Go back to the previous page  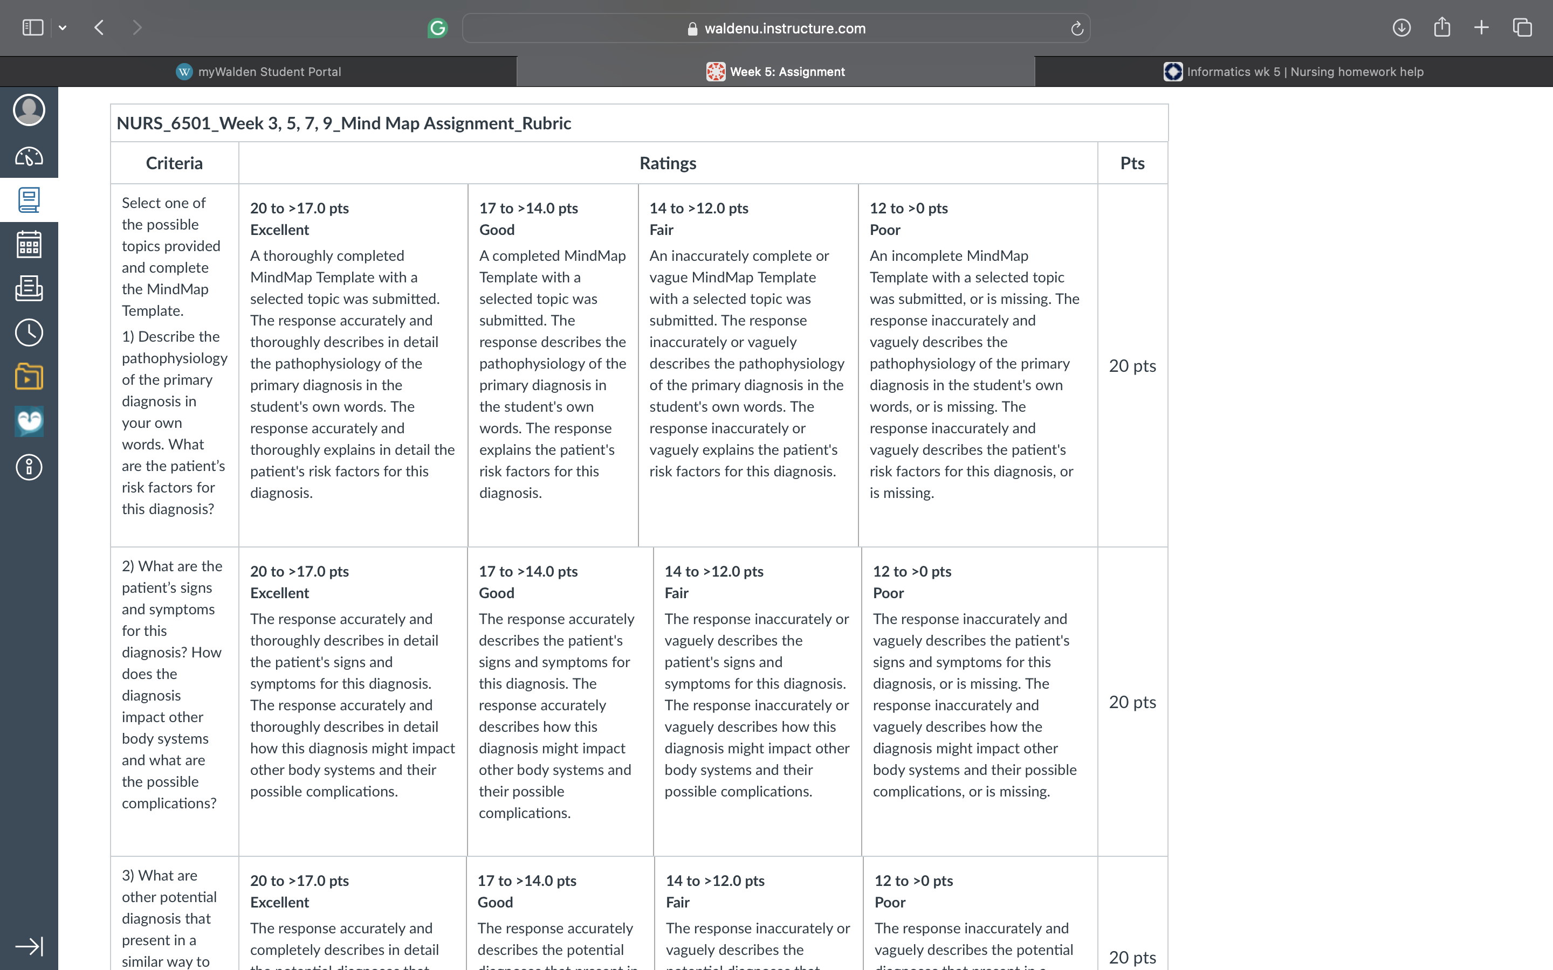99,27
